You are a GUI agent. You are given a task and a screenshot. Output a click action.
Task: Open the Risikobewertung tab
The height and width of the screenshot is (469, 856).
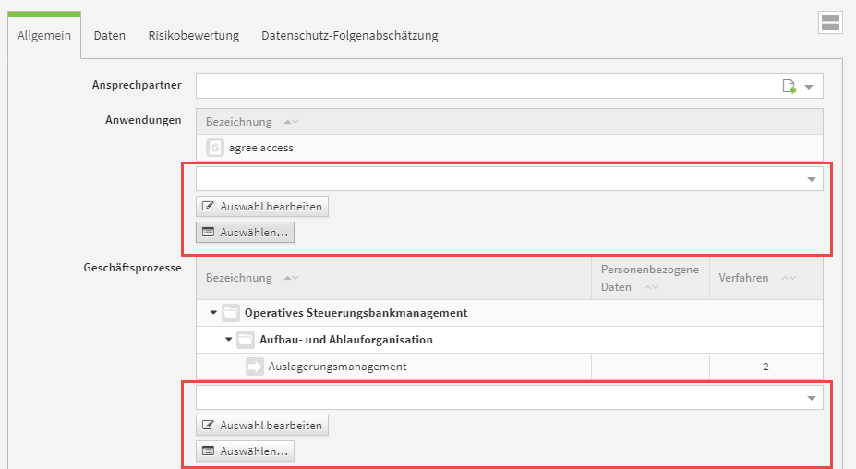point(193,36)
